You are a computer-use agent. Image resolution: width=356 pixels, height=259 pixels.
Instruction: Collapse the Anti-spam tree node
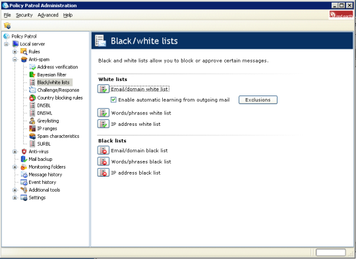coord(15,59)
